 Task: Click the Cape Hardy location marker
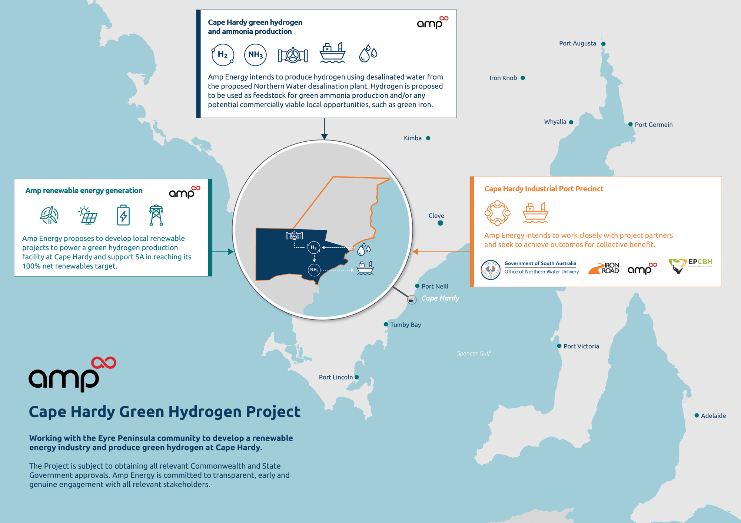coord(412,300)
